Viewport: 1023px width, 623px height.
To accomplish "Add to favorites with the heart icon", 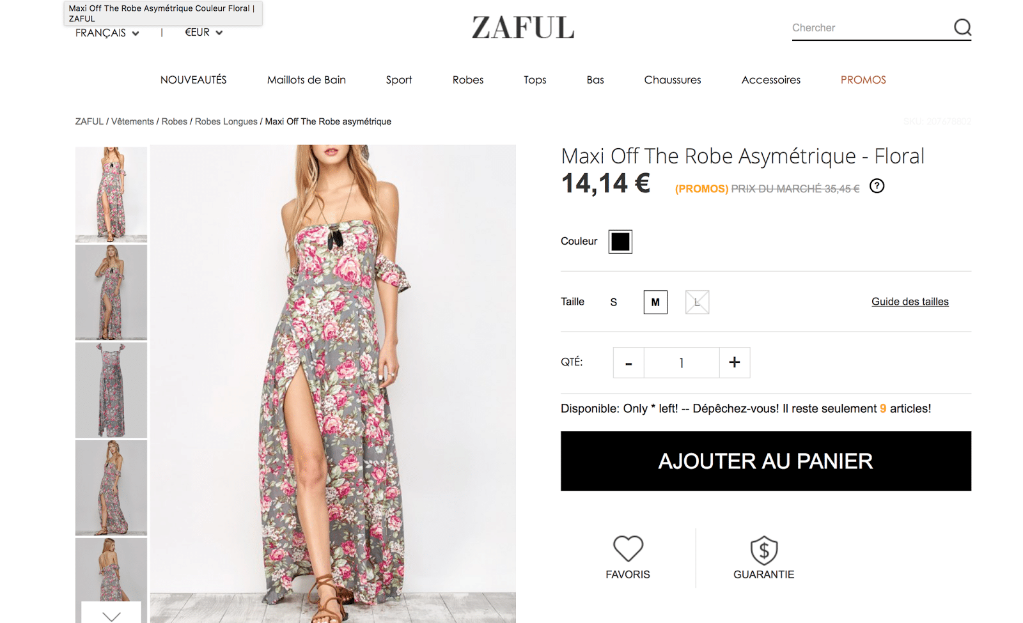I will 628,548.
